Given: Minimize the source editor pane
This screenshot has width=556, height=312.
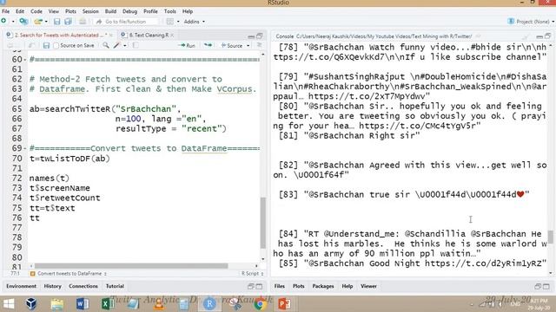Looking at the screenshot, I should coord(251,36).
